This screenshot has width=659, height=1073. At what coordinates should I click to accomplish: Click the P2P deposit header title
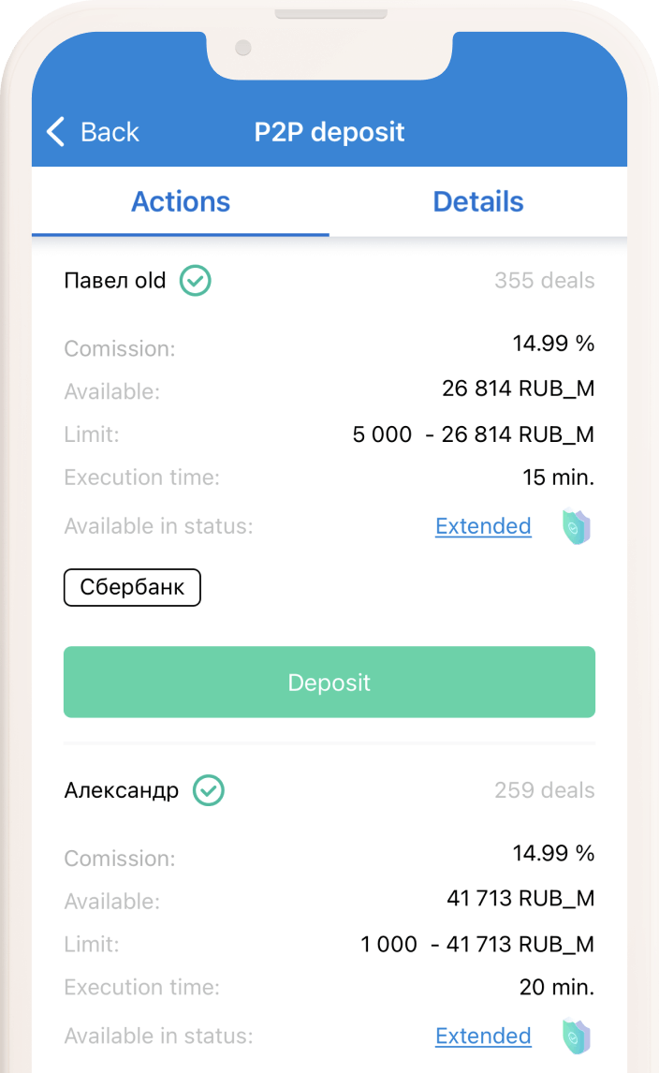329,132
